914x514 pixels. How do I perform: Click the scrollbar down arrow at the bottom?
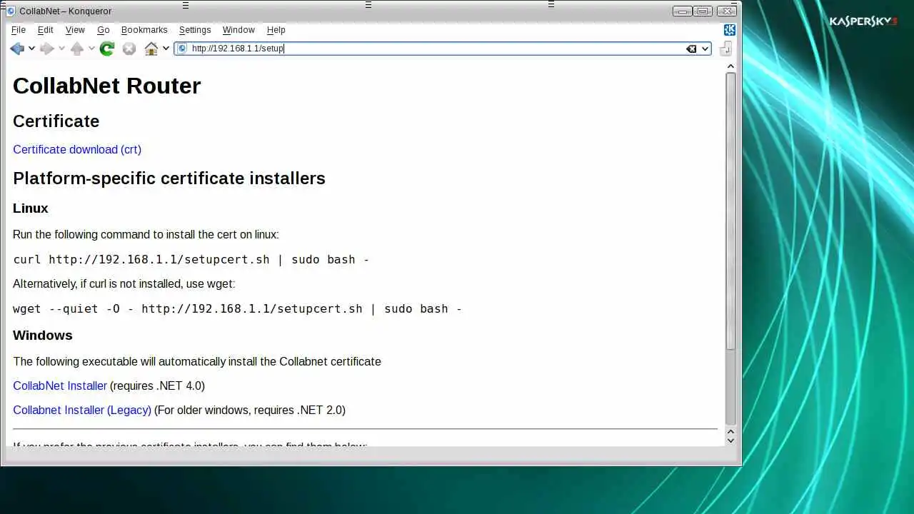coord(730,440)
